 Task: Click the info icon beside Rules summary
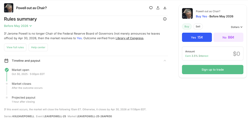165,19
